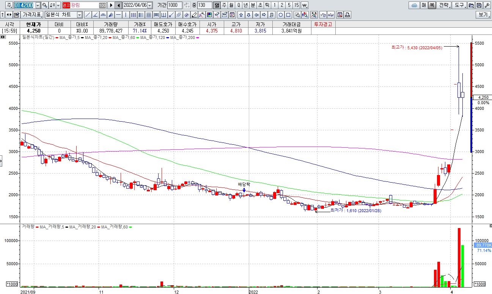492x294 pixels.
Task: Open the date 2022/04/06 dropdown
Action: tap(149, 5)
